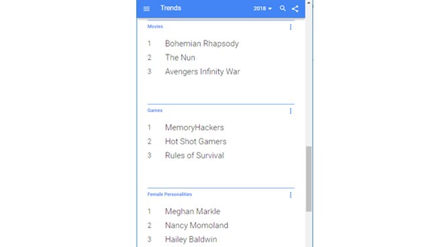This screenshot has height=247, width=443.
Task: Click the vertical scrollbar thumb
Action: [309, 179]
